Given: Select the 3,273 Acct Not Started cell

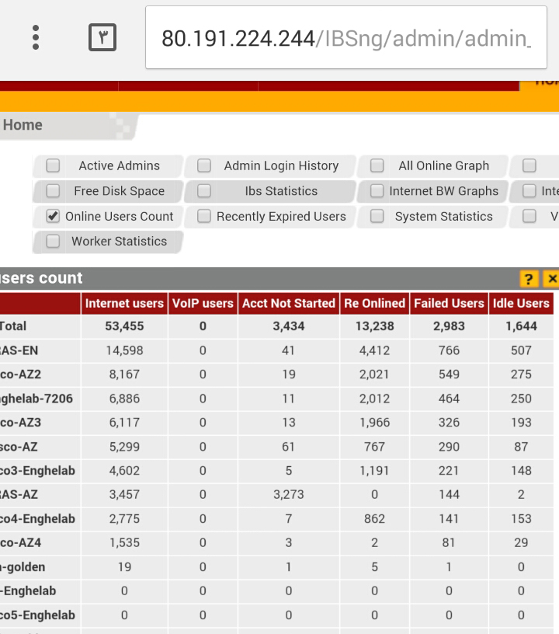Looking at the screenshot, I should pyautogui.click(x=289, y=494).
